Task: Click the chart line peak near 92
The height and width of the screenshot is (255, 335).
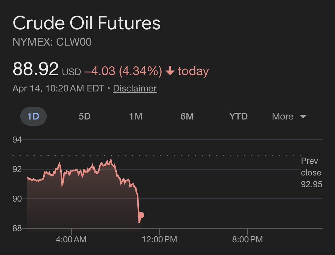Action: point(111,160)
